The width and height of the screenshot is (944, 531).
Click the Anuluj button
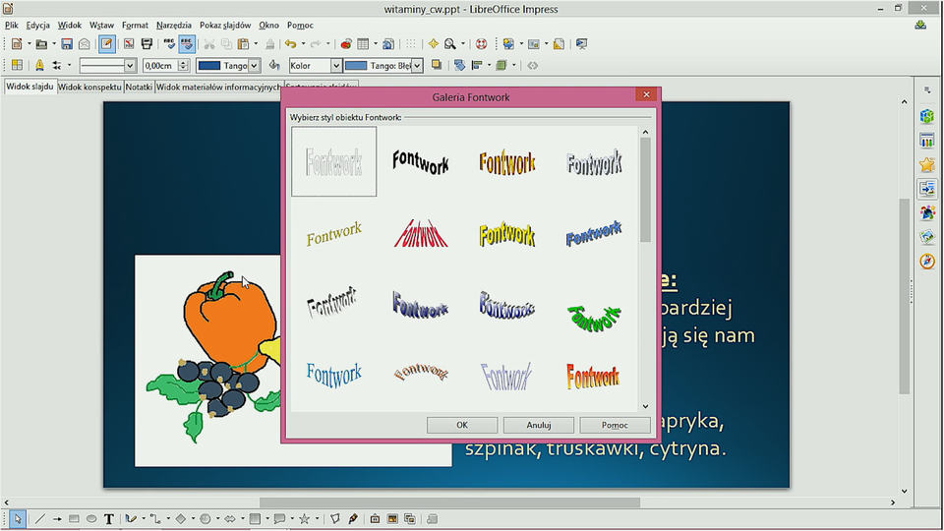pyautogui.click(x=538, y=426)
